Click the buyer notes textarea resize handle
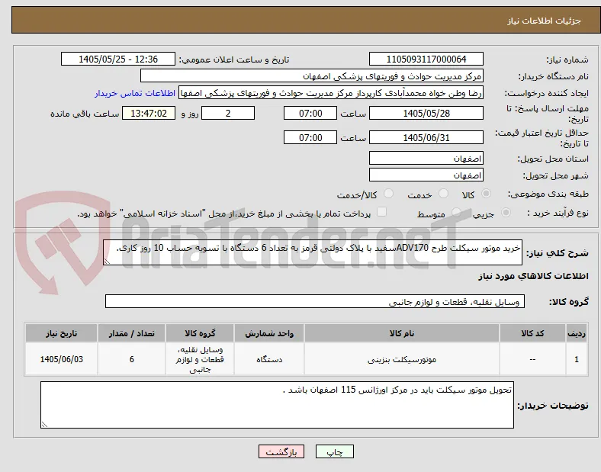This screenshot has width=601, height=472. (x=44, y=425)
